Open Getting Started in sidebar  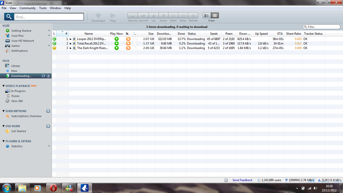point(21,31)
